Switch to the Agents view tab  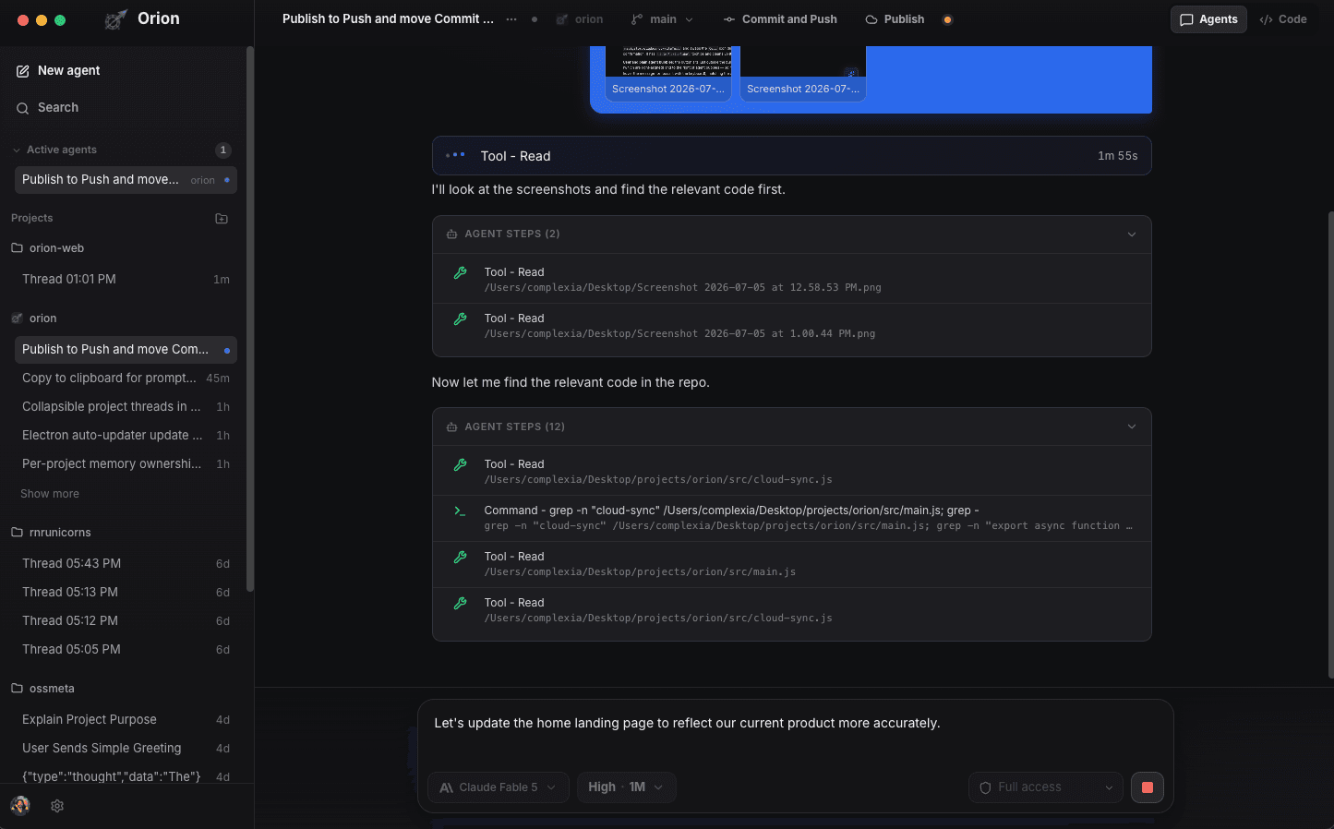coord(1208,19)
